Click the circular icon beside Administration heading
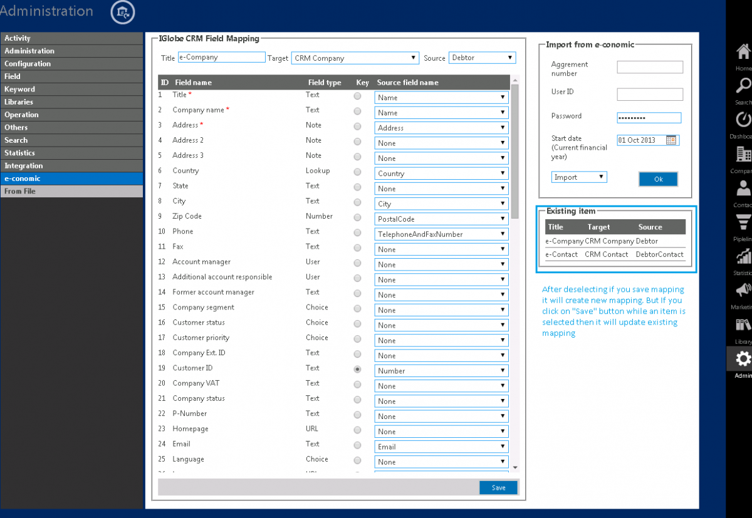This screenshot has width=752, height=518. point(122,13)
